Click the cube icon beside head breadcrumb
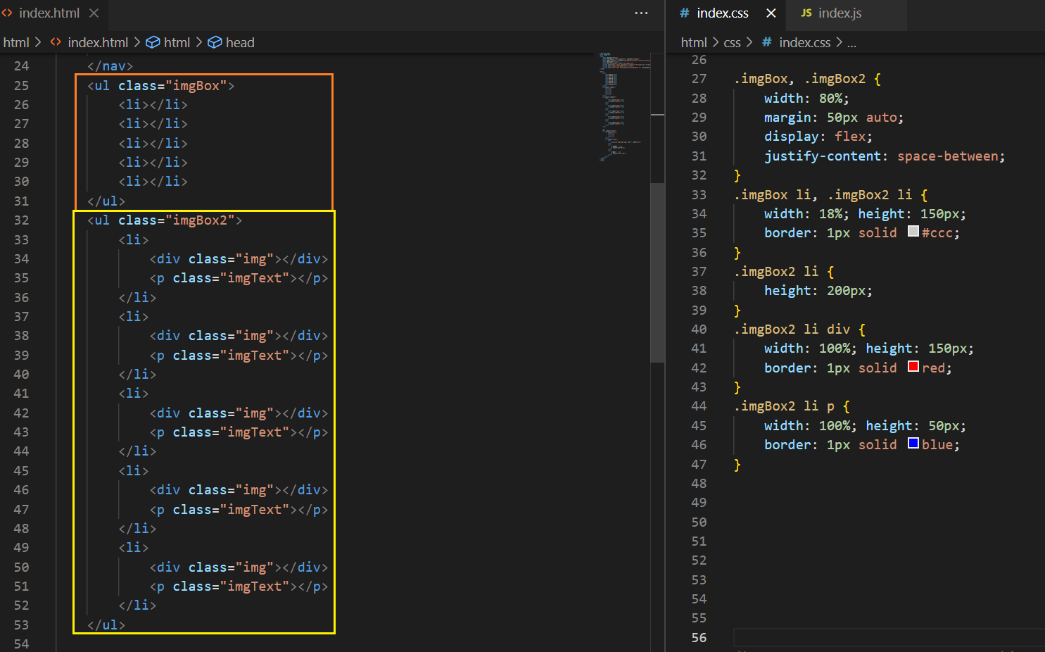Viewport: 1045px width, 652px height. pos(215,42)
